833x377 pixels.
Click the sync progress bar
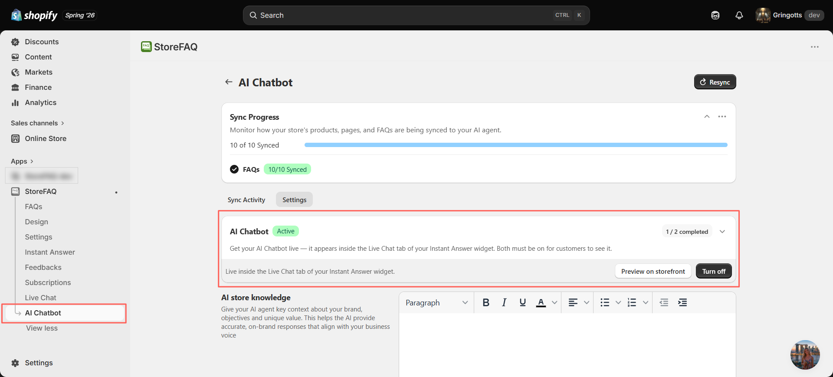tap(516, 145)
